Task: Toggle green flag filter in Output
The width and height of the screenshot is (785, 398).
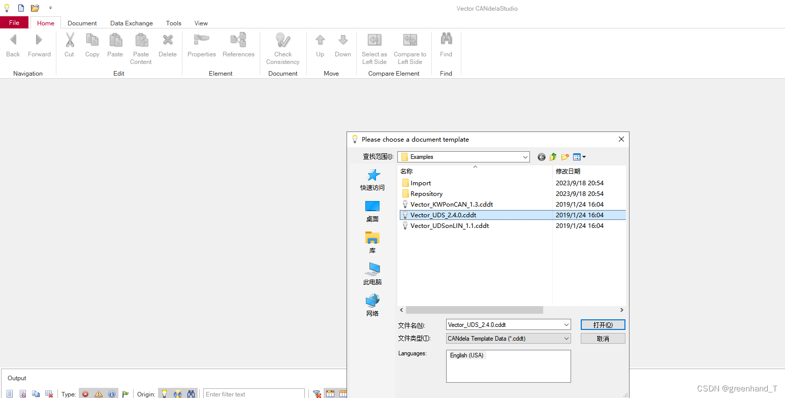Action: (125, 394)
